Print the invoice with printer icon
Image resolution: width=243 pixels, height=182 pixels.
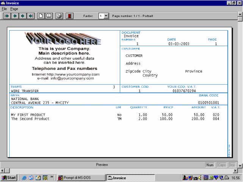pyautogui.click(x=59, y=16)
